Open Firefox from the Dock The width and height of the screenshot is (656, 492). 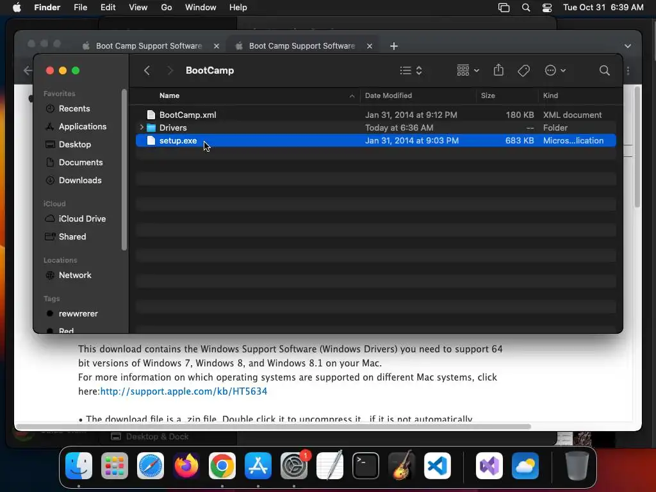(x=186, y=466)
